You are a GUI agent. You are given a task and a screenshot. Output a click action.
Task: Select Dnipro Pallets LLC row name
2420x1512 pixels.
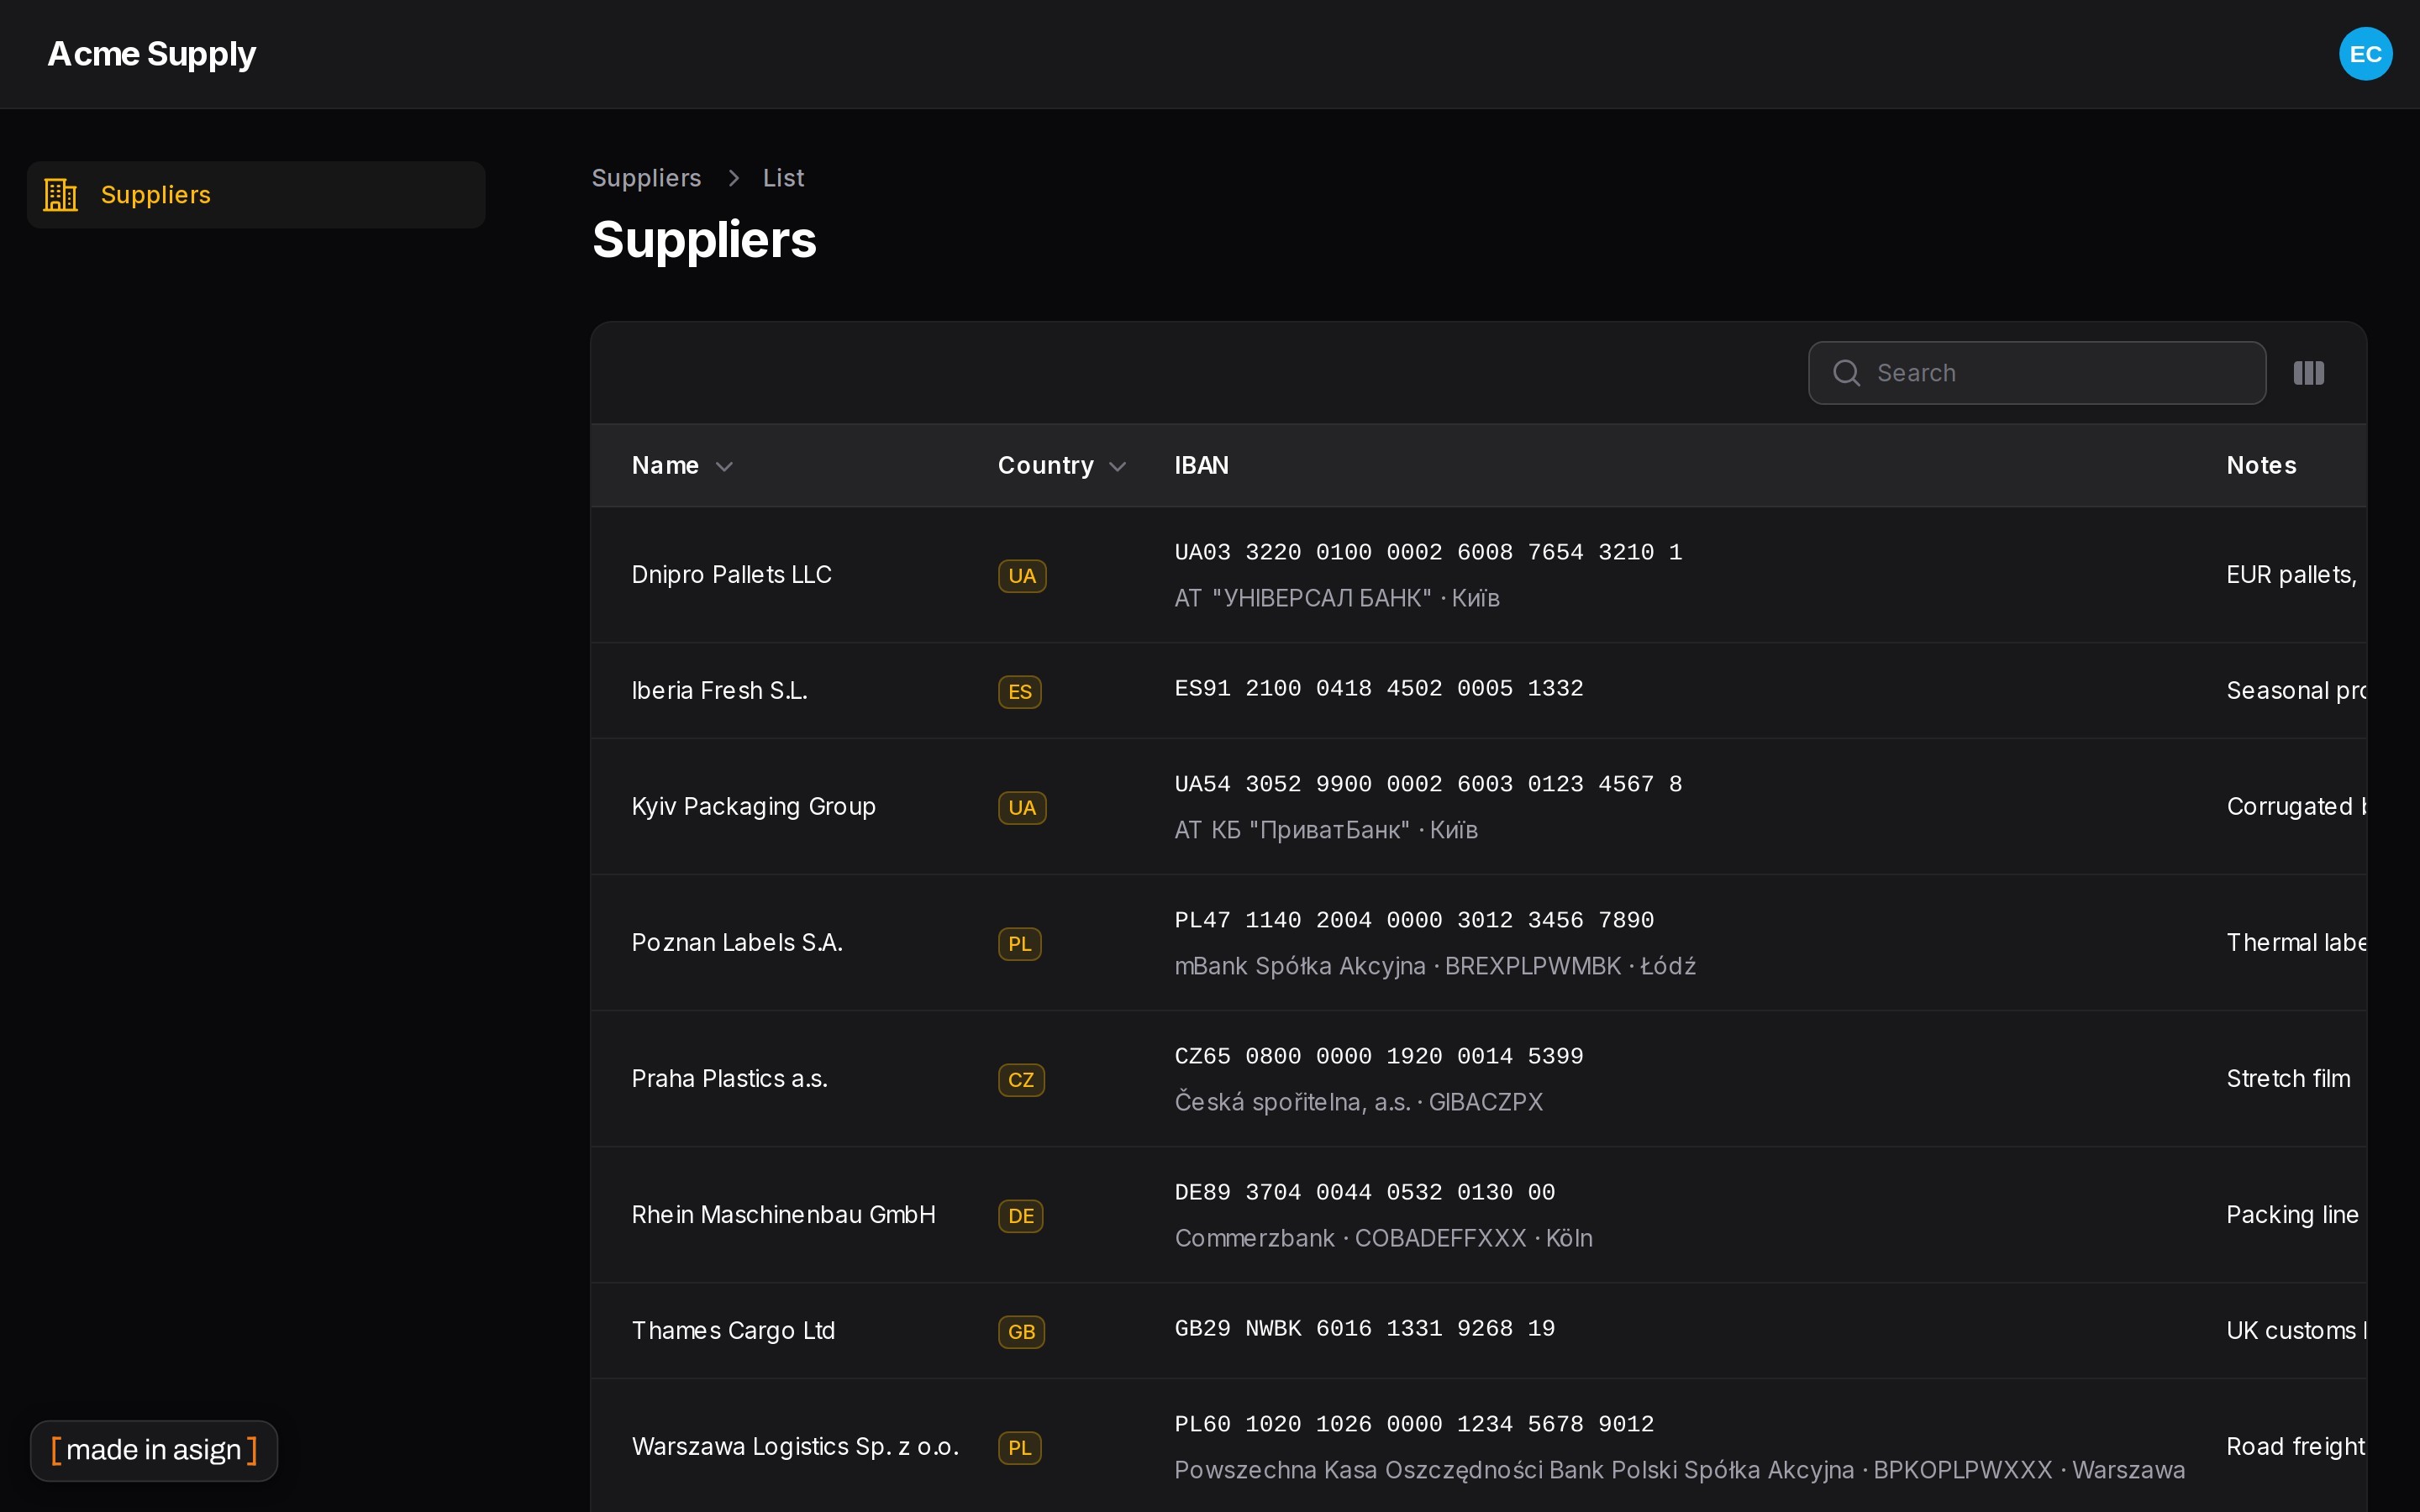pyautogui.click(x=731, y=575)
